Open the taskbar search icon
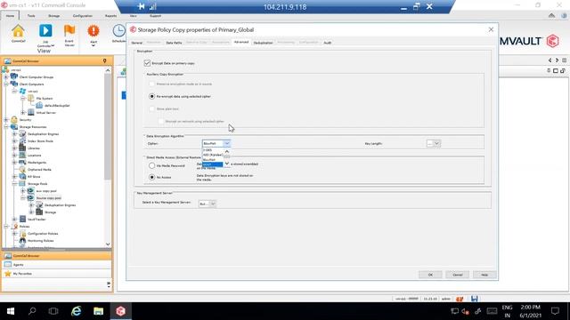This screenshot has width=570, height=320. click(32, 311)
